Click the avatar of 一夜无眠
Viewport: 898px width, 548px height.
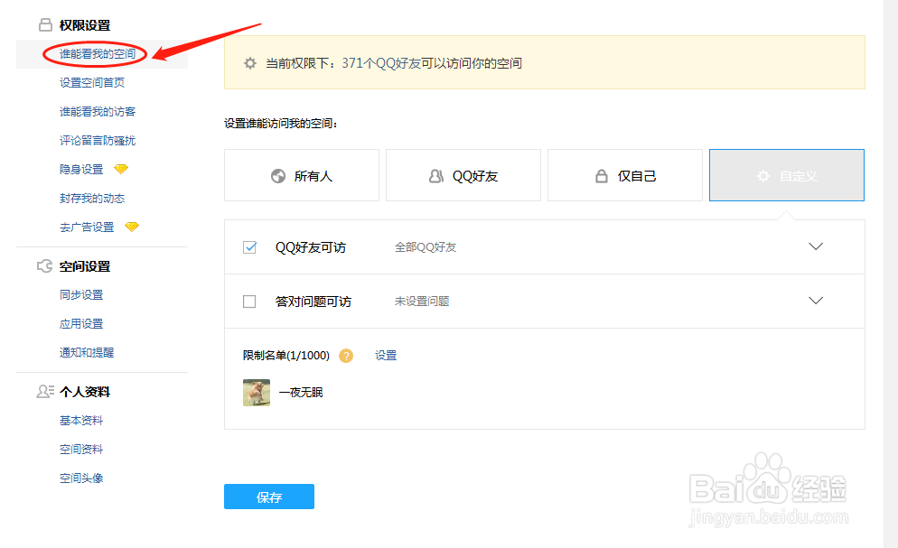tap(257, 393)
